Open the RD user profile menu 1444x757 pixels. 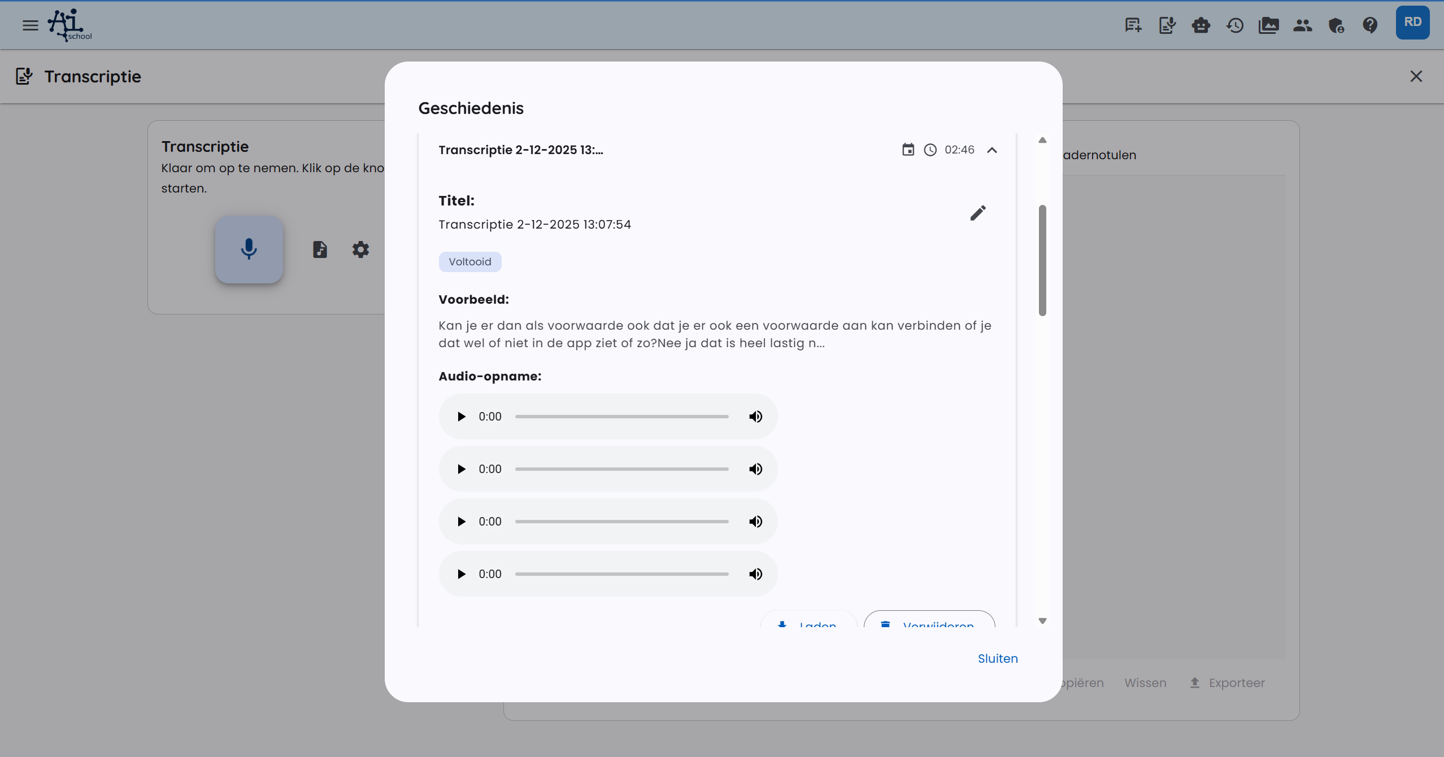1412,23
